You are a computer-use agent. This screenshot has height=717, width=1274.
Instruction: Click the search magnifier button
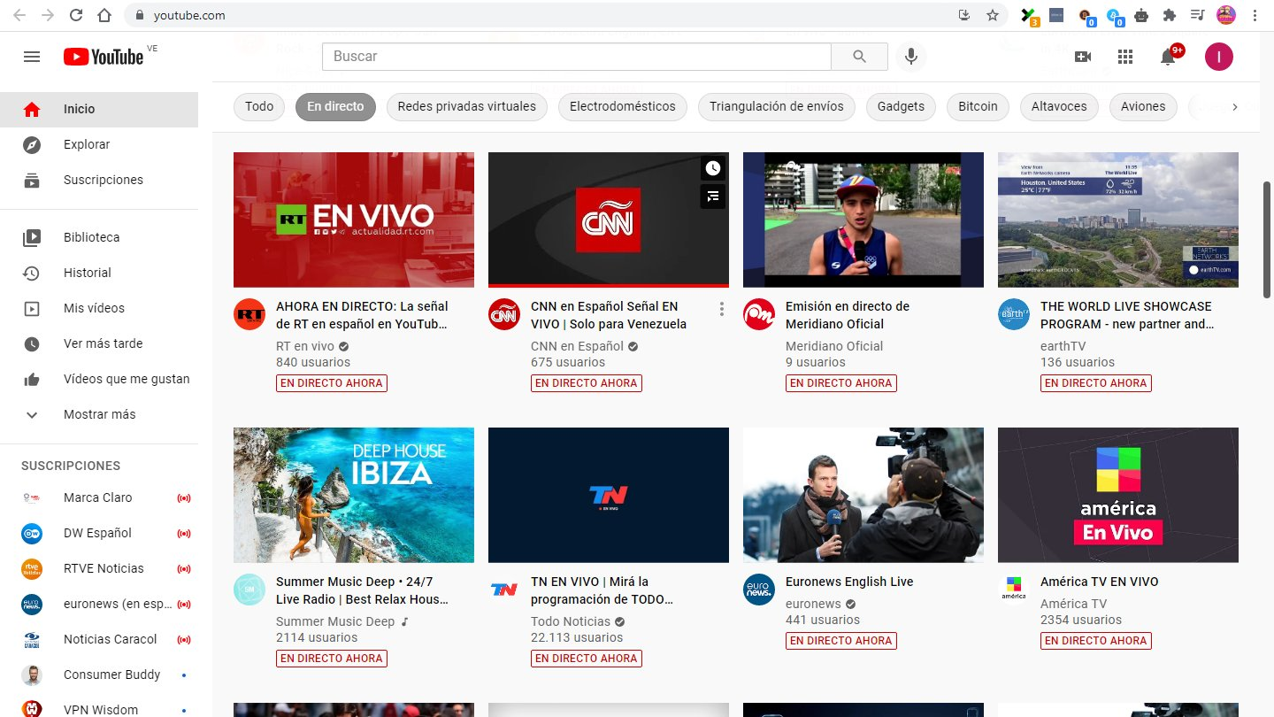click(x=859, y=57)
